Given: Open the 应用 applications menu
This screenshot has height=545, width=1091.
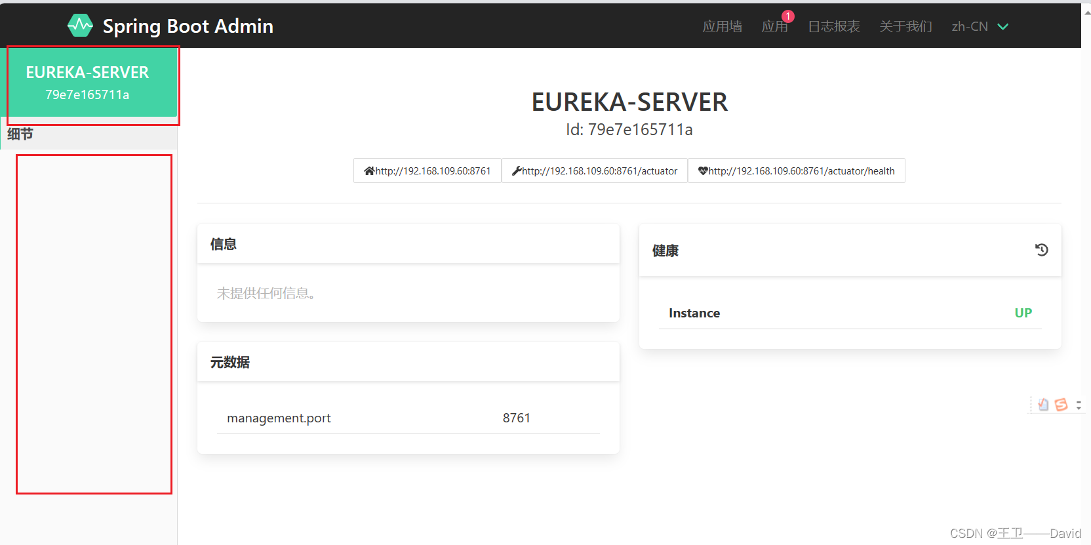Looking at the screenshot, I should [774, 26].
